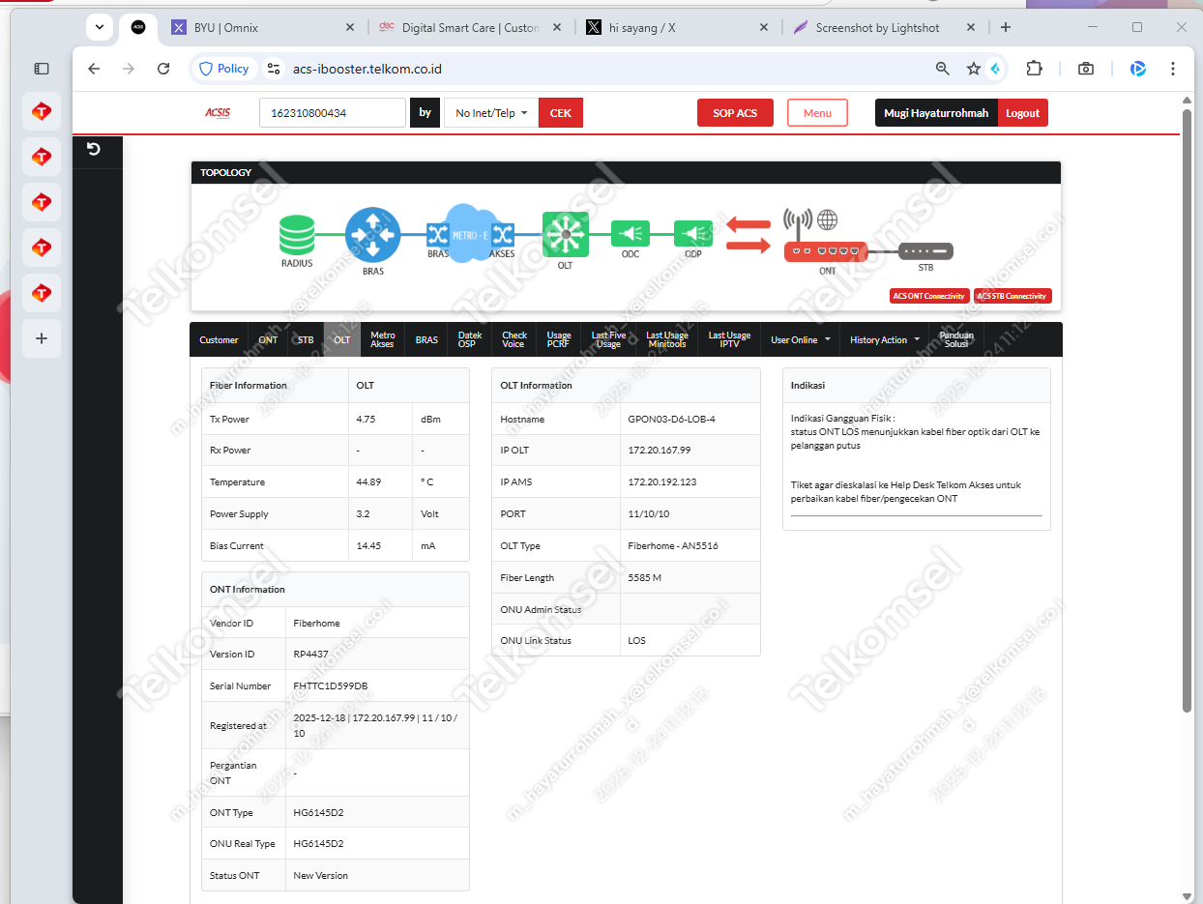This screenshot has width=1203, height=904.
Task: Click the address bar URL
Action: (x=367, y=69)
